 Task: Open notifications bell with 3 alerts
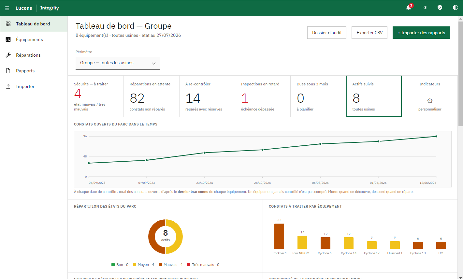(409, 8)
